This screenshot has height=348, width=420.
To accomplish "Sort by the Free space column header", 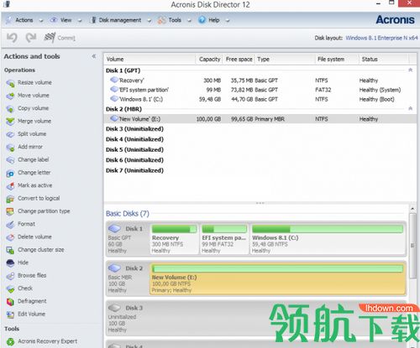I will tap(239, 60).
